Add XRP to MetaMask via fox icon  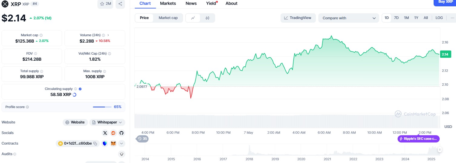pyautogui.click(x=113, y=144)
